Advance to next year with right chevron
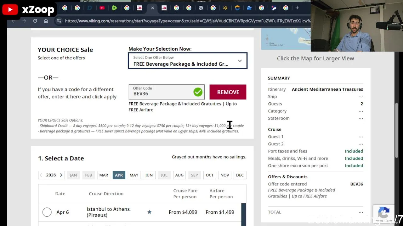Viewport: 403px width, 226px height. pyautogui.click(x=61, y=175)
